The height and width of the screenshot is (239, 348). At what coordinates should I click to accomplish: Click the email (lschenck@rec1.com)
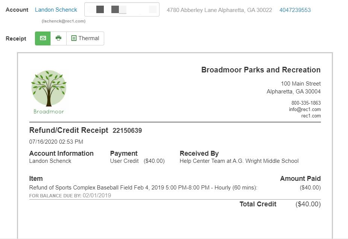click(x=64, y=21)
